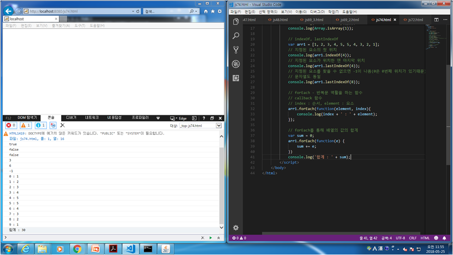Open the Debug view in VS Code
The image size is (453, 255).
[236, 64]
